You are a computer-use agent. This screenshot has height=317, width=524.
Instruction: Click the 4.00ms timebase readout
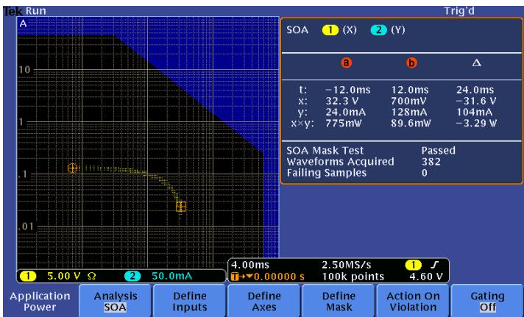[250, 266]
